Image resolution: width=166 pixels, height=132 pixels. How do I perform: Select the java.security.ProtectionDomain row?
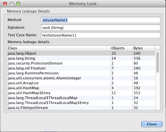tap(81, 63)
